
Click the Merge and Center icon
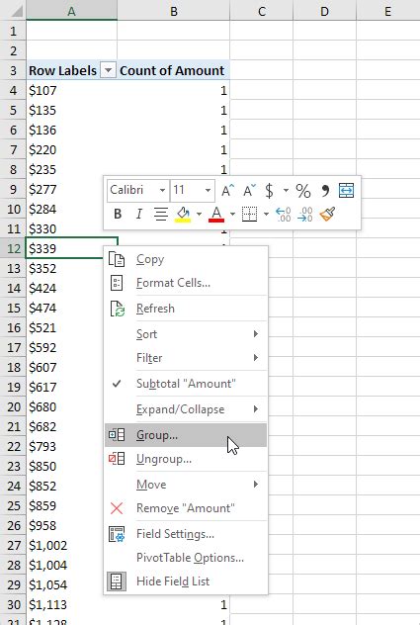pyautogui.click(x=346, y=191)
